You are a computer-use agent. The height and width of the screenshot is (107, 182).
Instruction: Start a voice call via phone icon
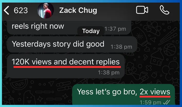164,10
